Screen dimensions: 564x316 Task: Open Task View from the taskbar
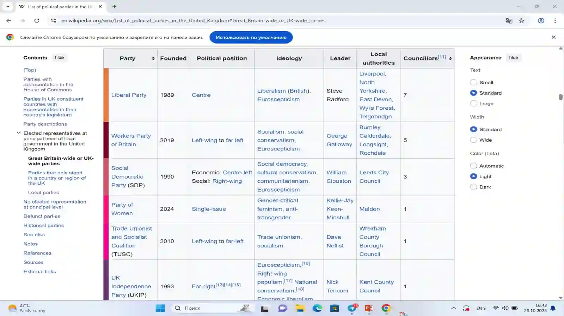click(x=264, y=308)
